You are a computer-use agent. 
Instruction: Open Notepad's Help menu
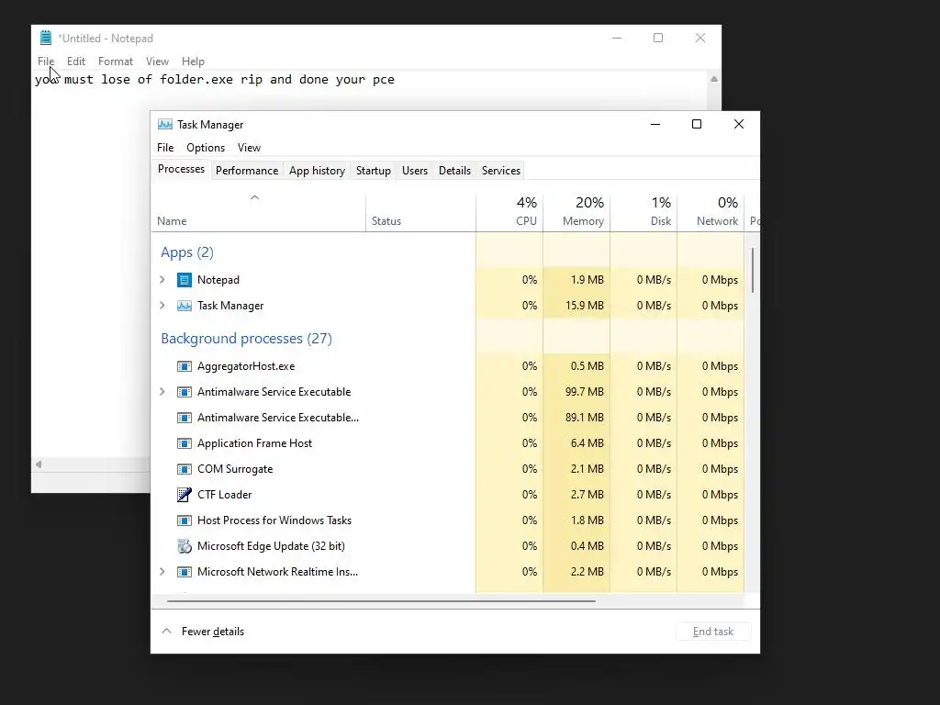[x=193, y=62]
